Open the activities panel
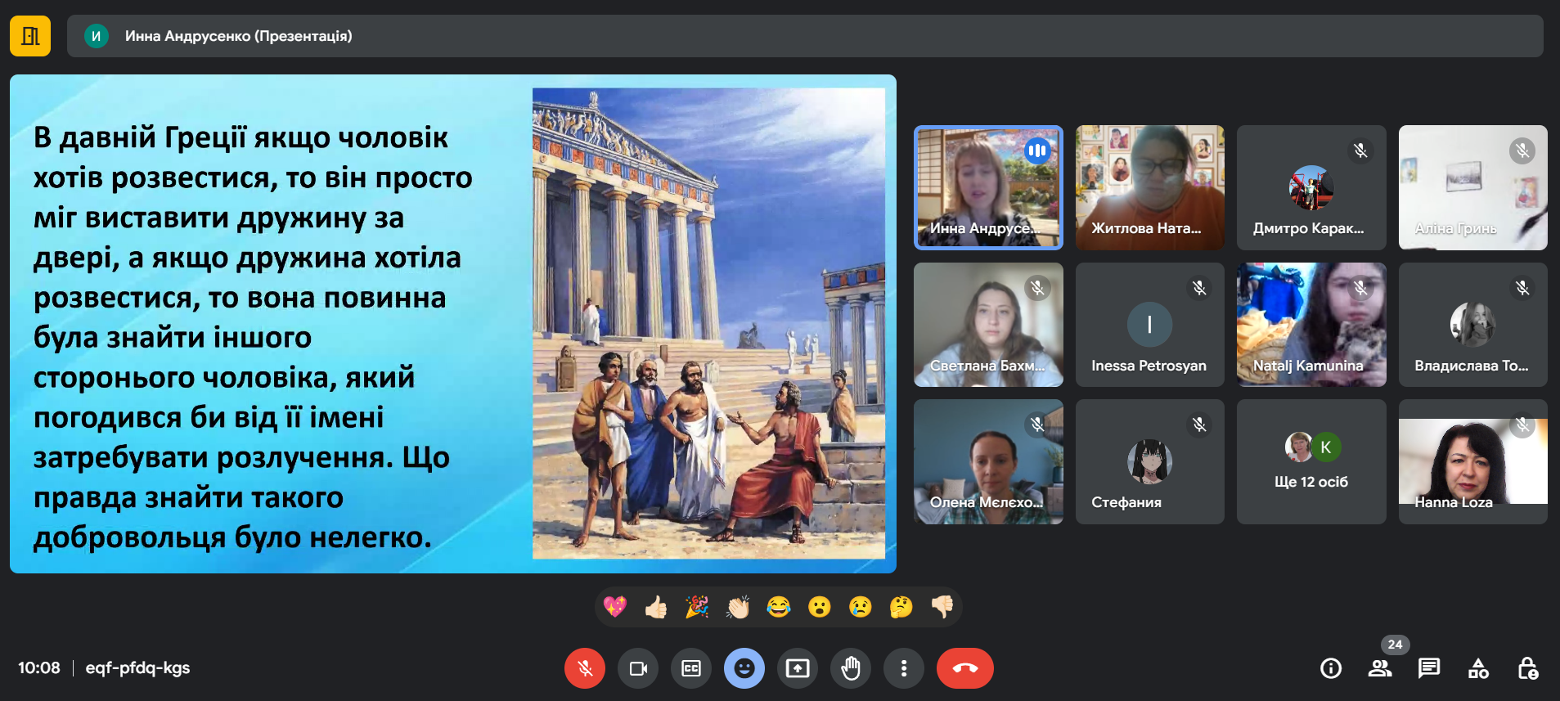The width and height of the screenshot is (1560, 701). [x=1478, y=668]
